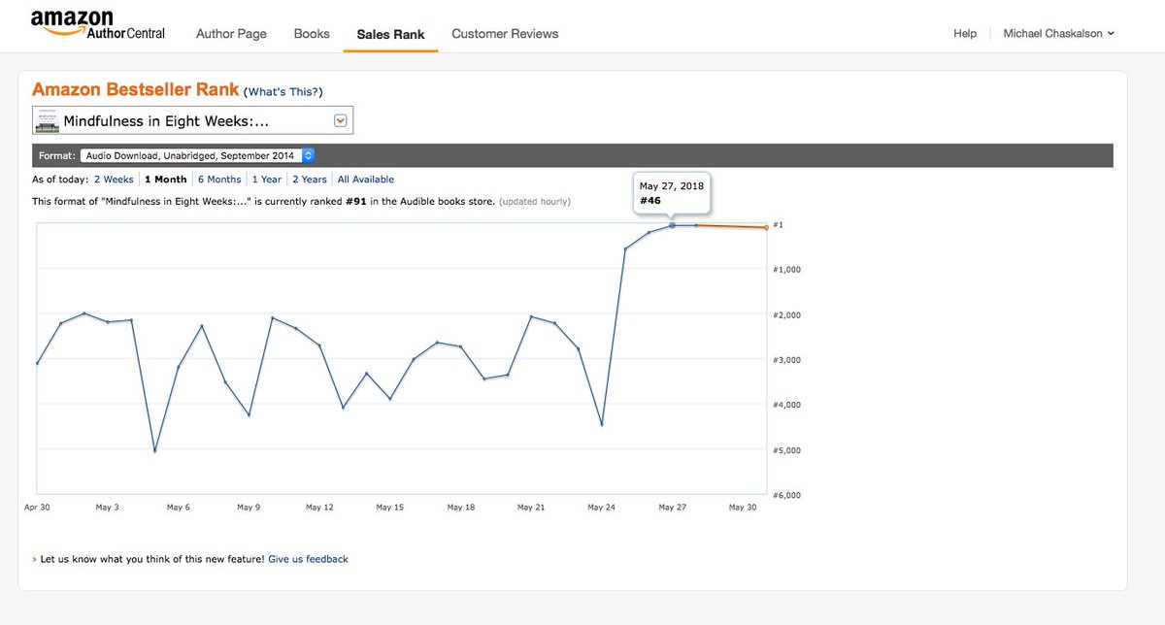Screen dimensions: 1165x625
Task: Click the May 30 date label
Action: click(x=743, y=507)
